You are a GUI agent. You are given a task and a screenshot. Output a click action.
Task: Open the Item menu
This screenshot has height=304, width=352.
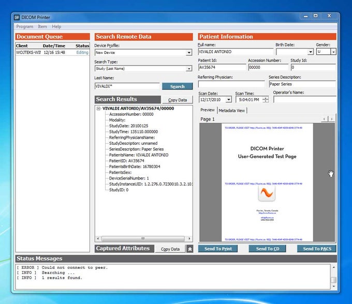[x=42, y=26]
